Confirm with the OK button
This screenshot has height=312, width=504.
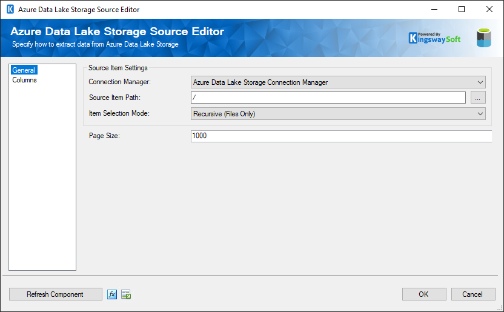click(x=424, y=294)
